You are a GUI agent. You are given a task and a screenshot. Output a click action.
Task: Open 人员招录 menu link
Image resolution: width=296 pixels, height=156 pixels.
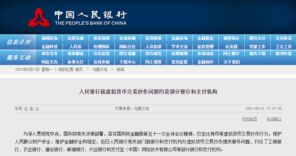coord(153,47)
